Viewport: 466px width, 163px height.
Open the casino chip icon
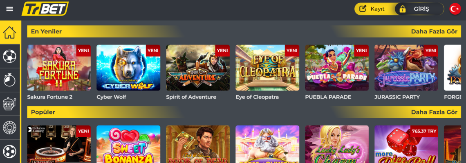click(9, 128)
